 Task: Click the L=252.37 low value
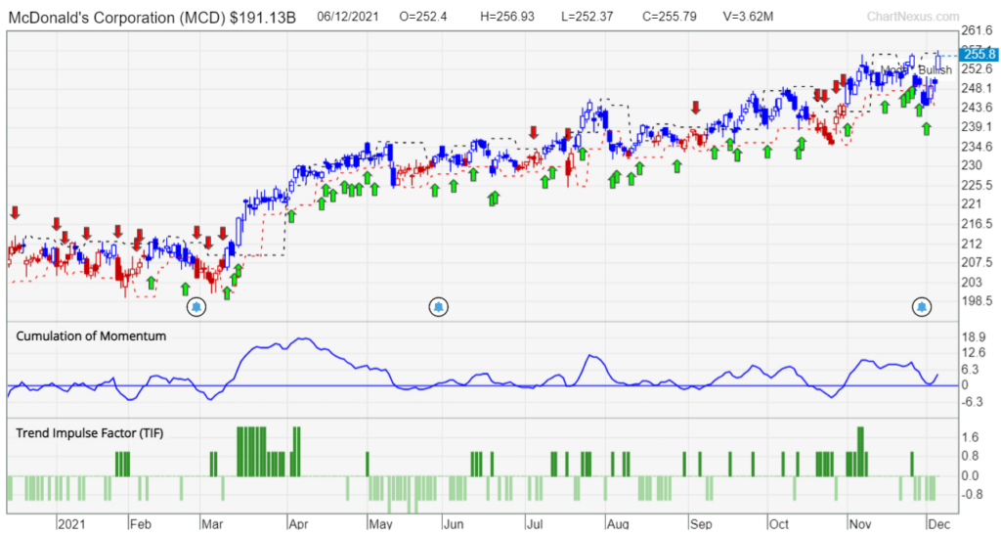pyautogui.click(x=588, y=17)
